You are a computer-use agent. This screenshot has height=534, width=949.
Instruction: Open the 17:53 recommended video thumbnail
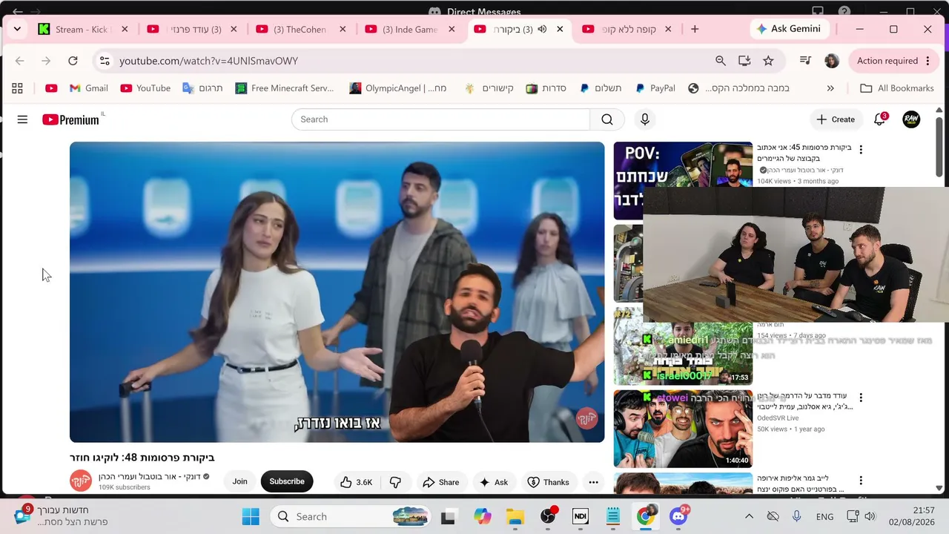point(683,346)
